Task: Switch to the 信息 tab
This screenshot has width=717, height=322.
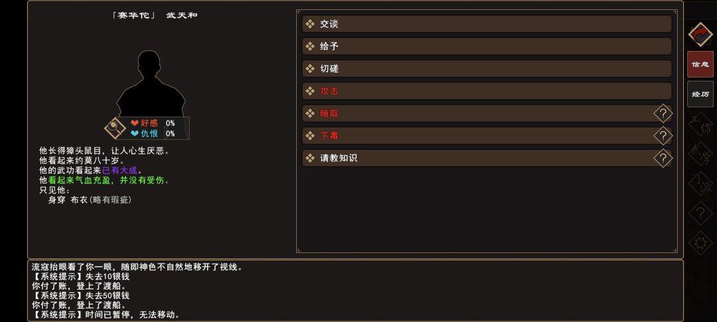Action: (x=700, y=64)
